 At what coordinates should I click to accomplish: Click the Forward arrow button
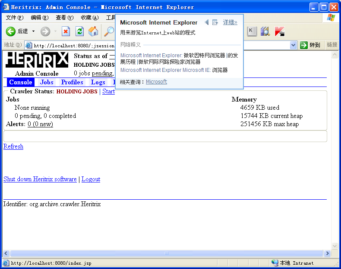(45, 32)
